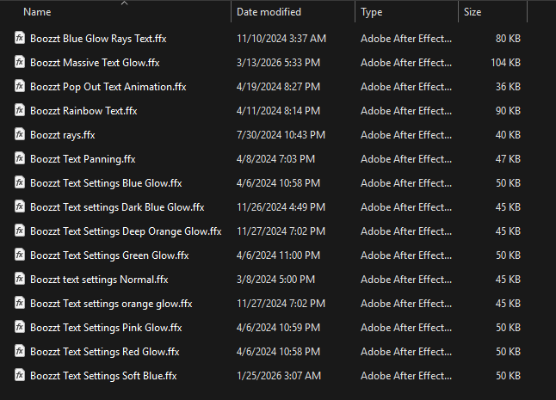Click icon of Boozzt Blue Glow Rays Text.ffx
This screenshot has height=400, width=556.
point(20,38)
